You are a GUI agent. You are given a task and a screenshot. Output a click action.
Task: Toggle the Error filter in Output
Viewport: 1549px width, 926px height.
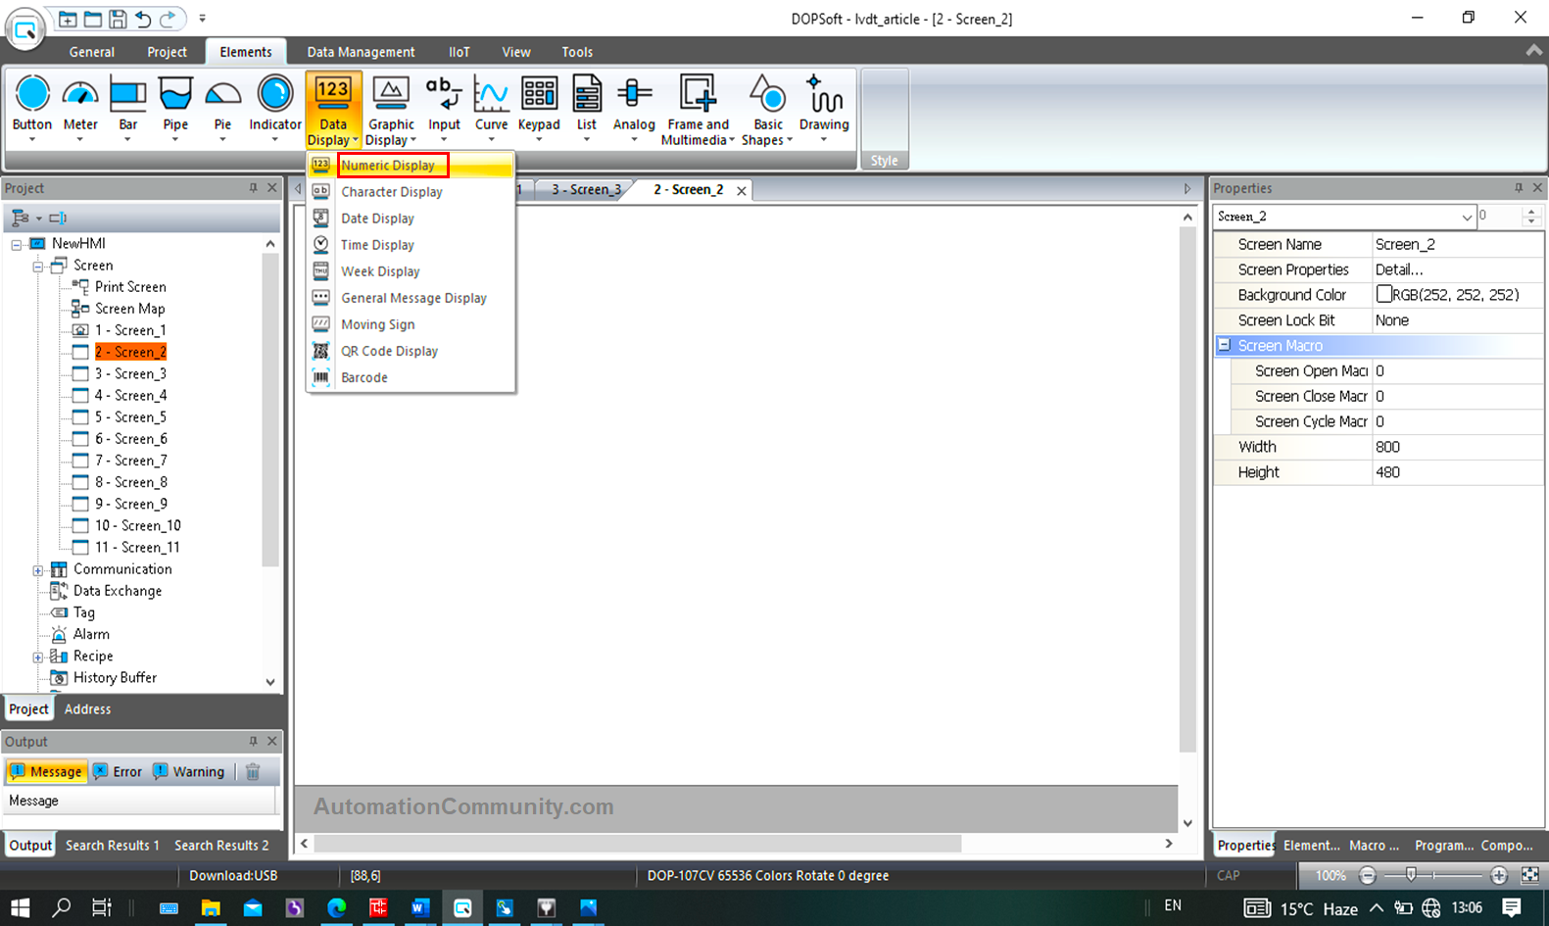click(x=118, y=771)
